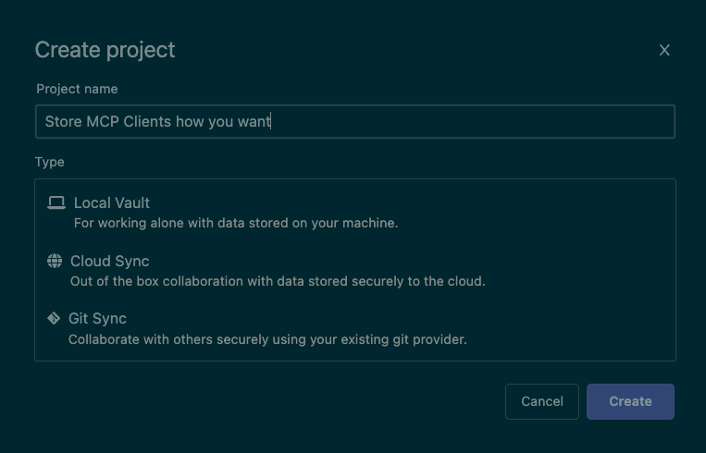
Task: Close the Create project dialog with X
Action: tap(664, 51)
